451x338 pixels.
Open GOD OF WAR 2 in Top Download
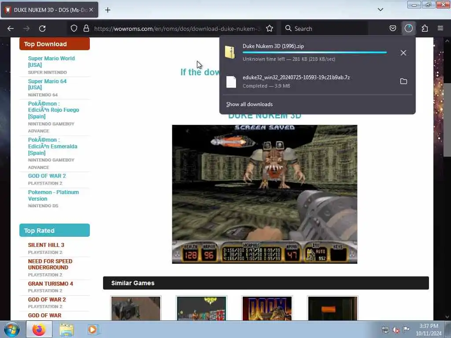coord(47,176)
